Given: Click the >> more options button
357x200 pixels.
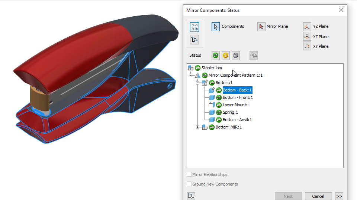Looking at the screenshot, I should 339,196.
